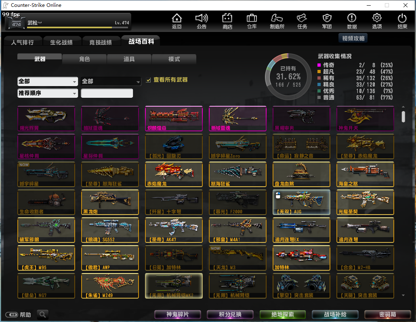416x322 pixels.
Task: Select the 炽髓煌焱 weapon card
Action: (x=174, y=118)
